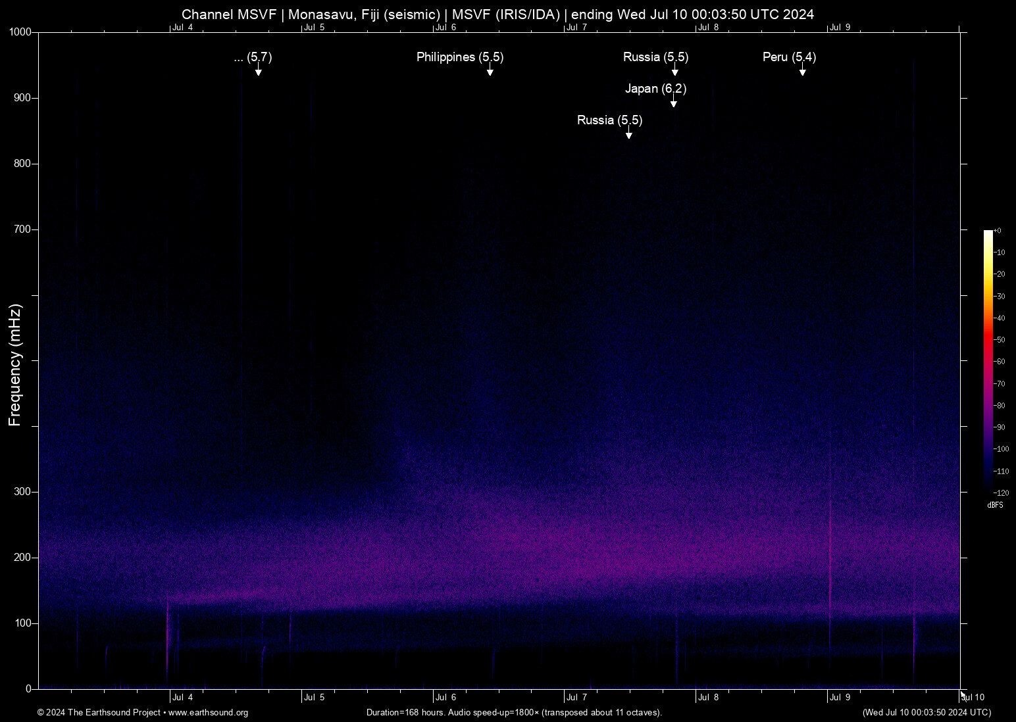Click the Jul 10 label on bottom axis
This screenshot has height=722, width=1016.
pos(973,698)
